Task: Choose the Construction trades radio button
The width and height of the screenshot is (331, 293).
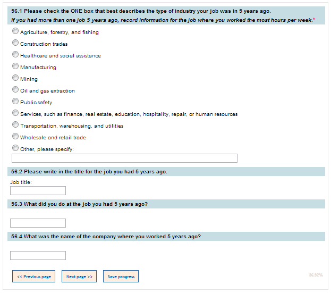Action: (x=15, y=43)
